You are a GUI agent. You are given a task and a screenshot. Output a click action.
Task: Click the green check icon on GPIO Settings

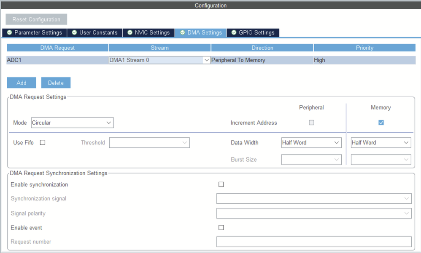(234, 32)
